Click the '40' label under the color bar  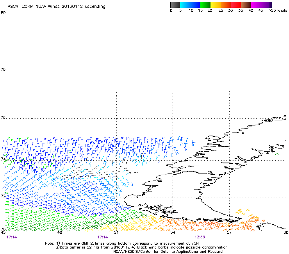pos(251,11)
